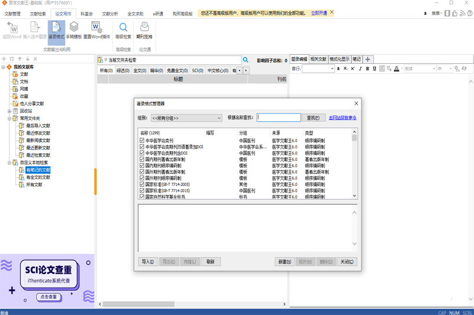Select the 相关文献 tab in right panel

click(319, 59)
